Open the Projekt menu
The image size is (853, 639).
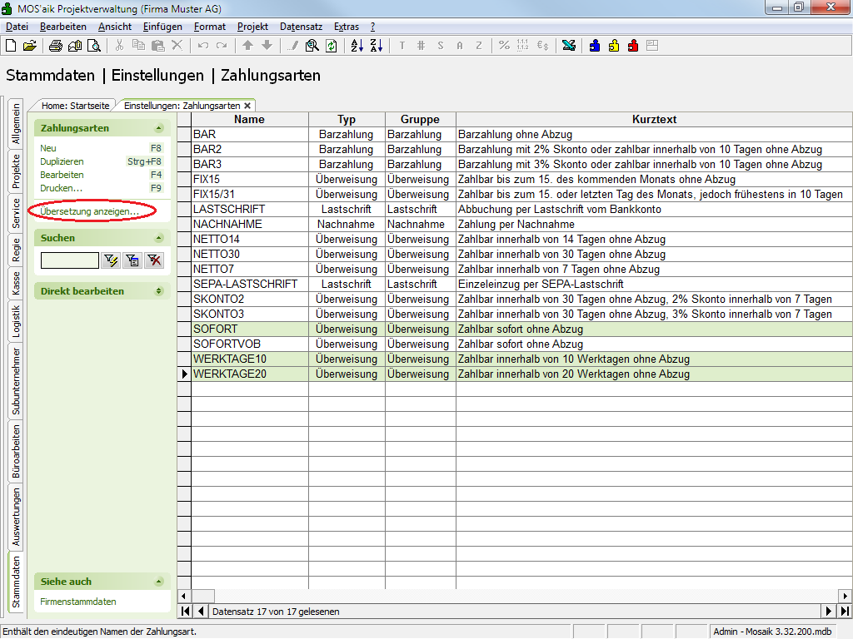coord(252,27)
